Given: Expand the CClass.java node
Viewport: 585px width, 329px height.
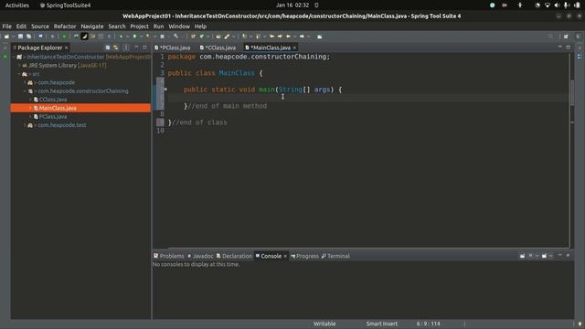Looking at the screenshot, I should [30, 100].
